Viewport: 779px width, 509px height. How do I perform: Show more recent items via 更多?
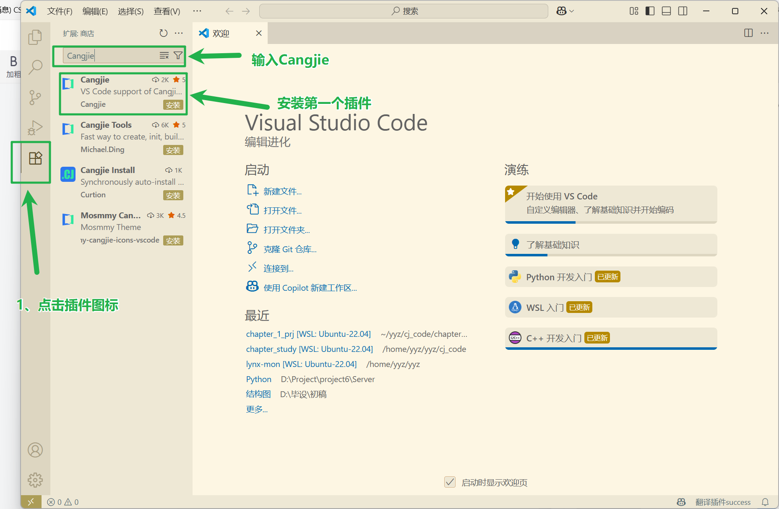[x=257, y=409]
